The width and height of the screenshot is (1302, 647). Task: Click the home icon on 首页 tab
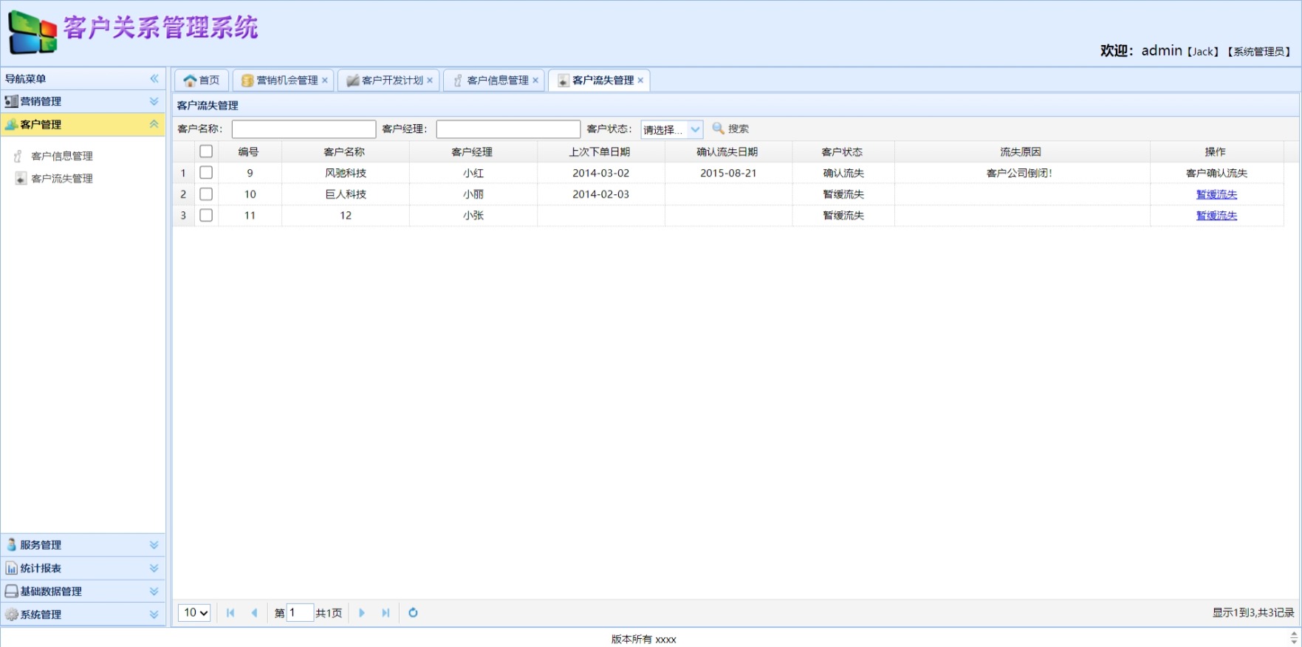190,81
